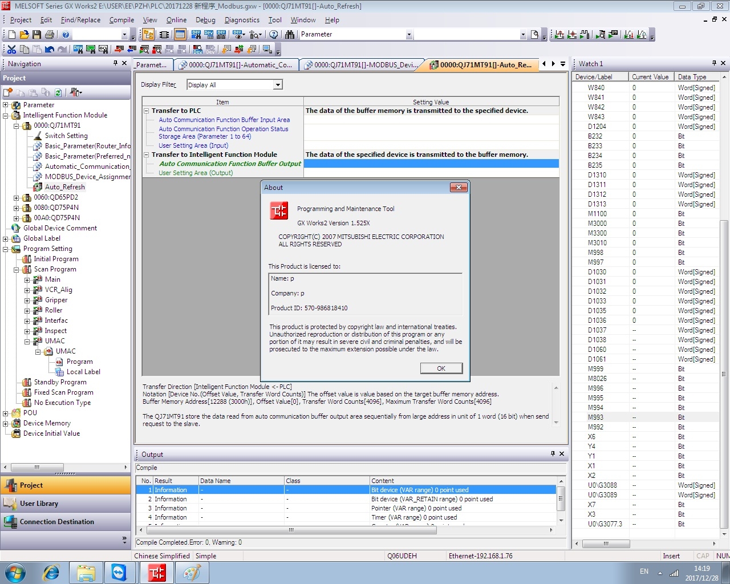Viewport: 730px width, 584px height.
Task: Click OK in the About dialog
Action: pyautogui.click(x=441, y=368)
